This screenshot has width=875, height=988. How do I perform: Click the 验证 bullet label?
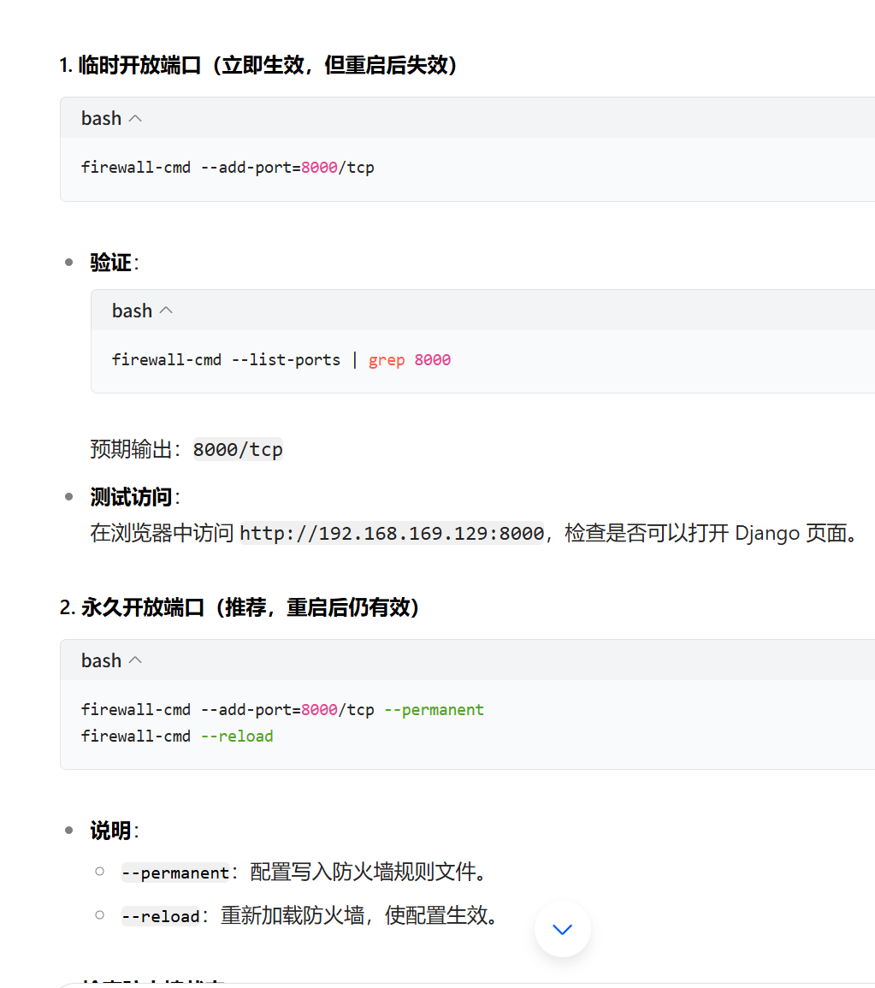(x=110, y=263)
